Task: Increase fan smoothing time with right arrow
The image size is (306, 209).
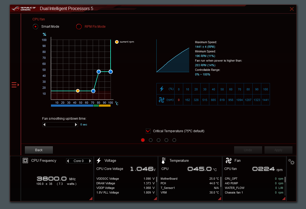Action: point(76,125)
